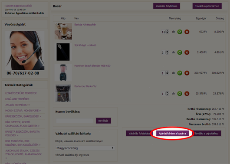The image size is (230, 164).
Task: Open LEGNÉPSZERŰBB TERMÉKEK category
Action: pos(21,93)
